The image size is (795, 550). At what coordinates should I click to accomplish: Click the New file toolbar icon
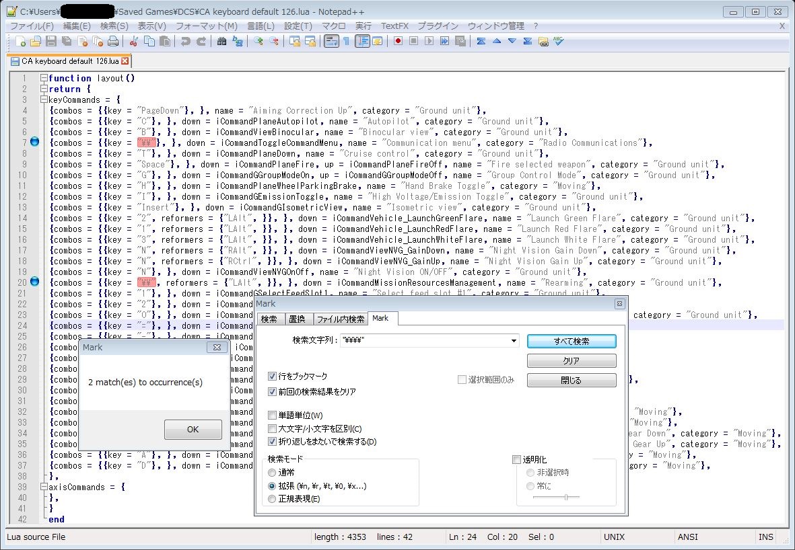click(x=21, y=42)
